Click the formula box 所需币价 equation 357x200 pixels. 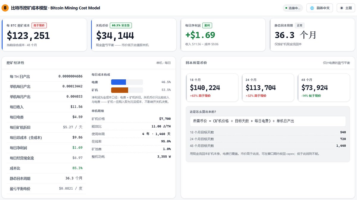pos(268,121)
